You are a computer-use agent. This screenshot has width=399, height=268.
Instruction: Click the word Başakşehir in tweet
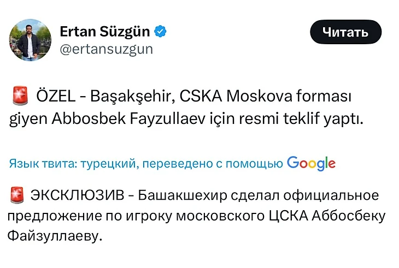pos(132,97)
